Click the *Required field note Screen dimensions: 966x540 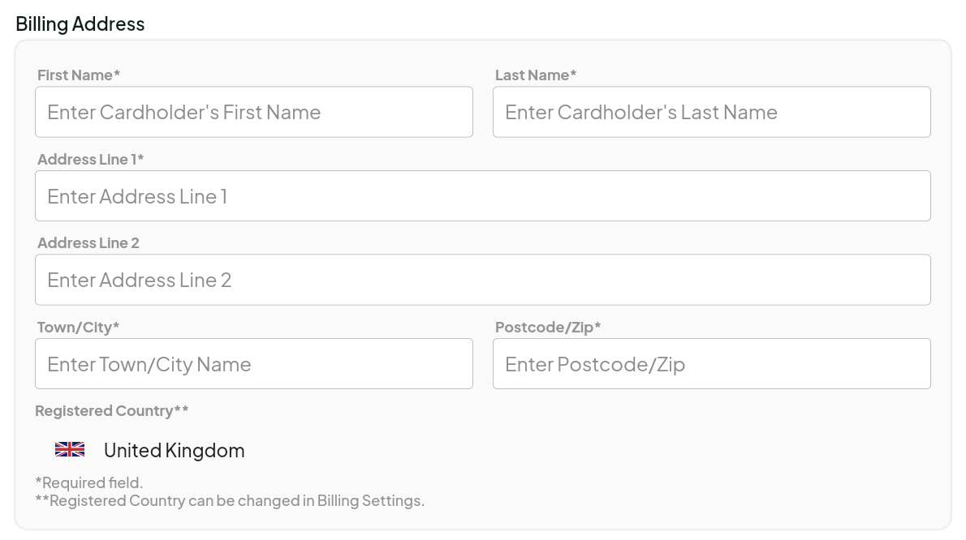[x=88, y=482]
